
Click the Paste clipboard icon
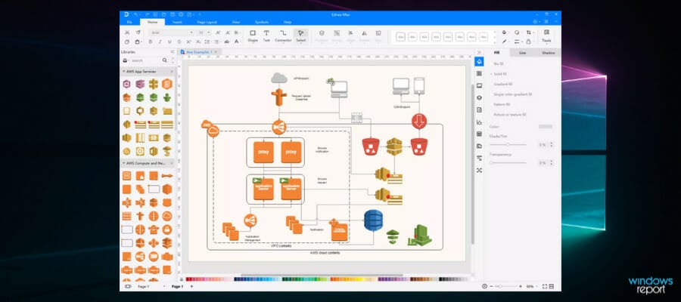[138, 42]
